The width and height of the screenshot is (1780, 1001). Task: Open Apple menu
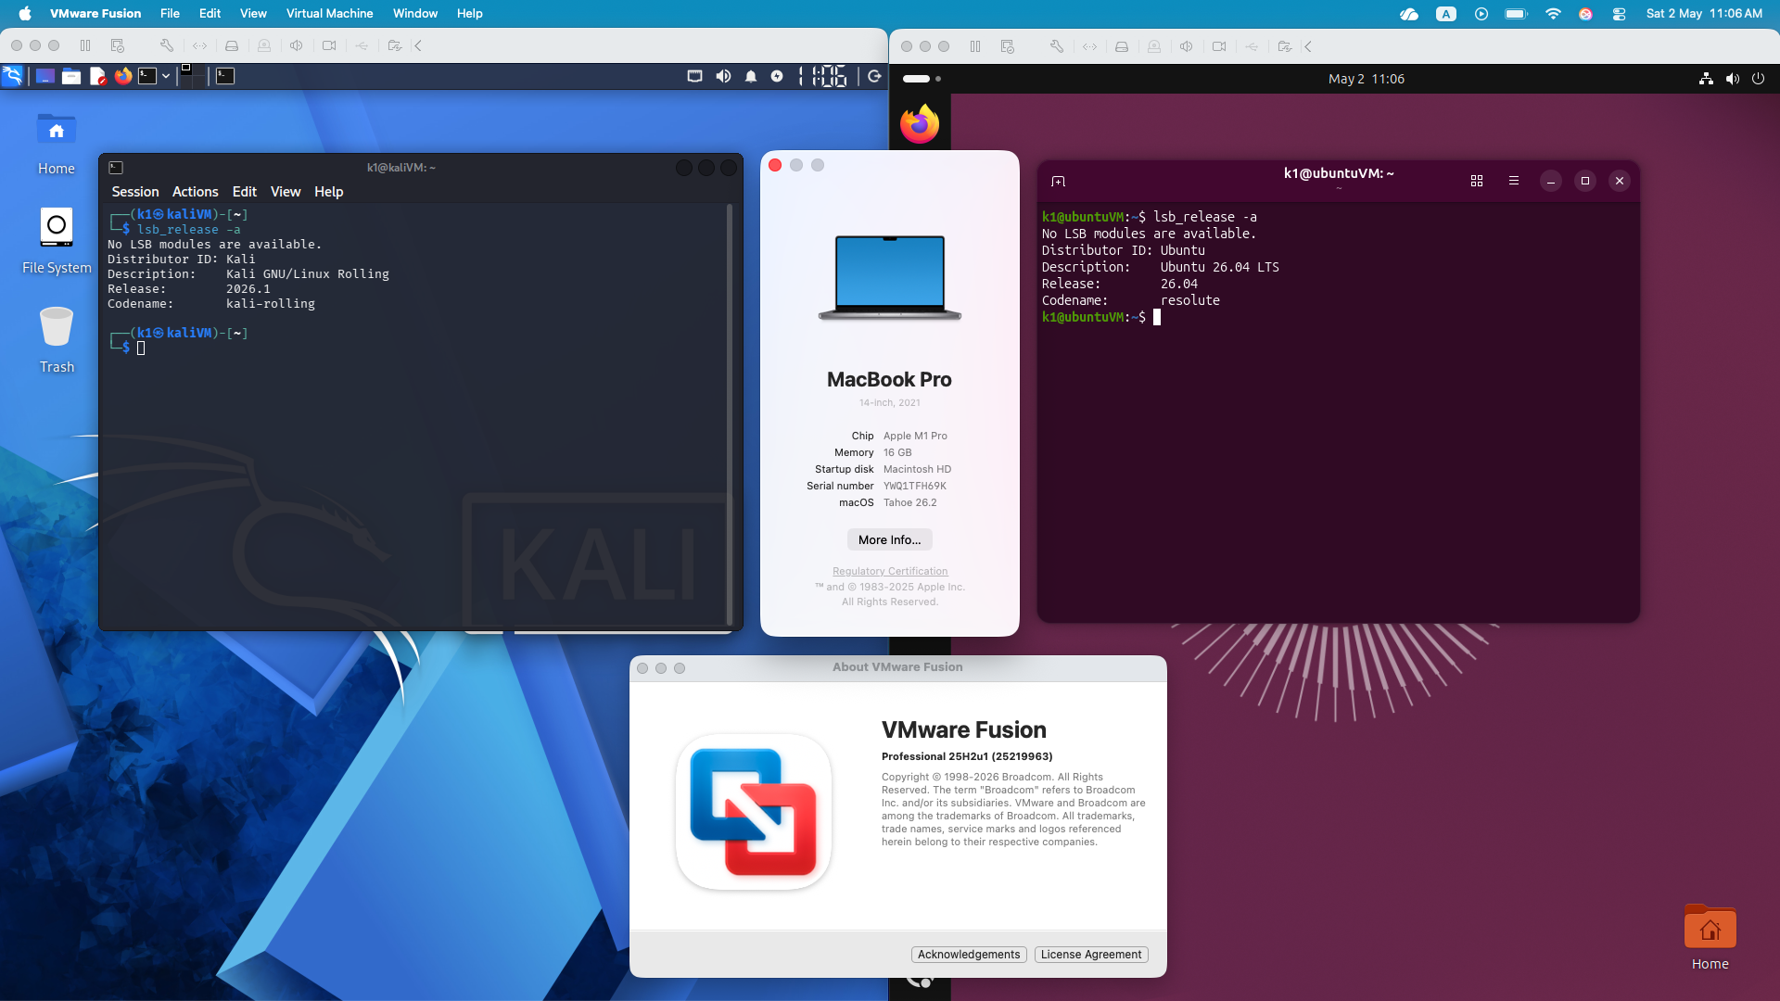[x=25, y=14]
